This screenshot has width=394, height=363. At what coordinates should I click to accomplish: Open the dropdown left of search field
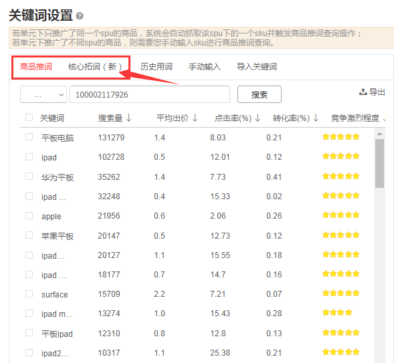click(x=43, y=94)
